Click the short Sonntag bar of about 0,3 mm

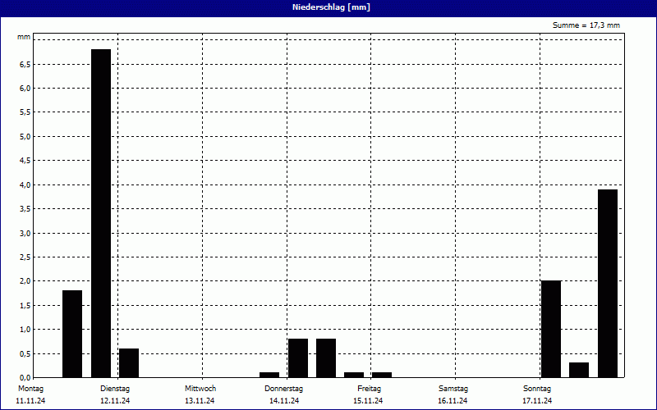(x=579, y=370)
